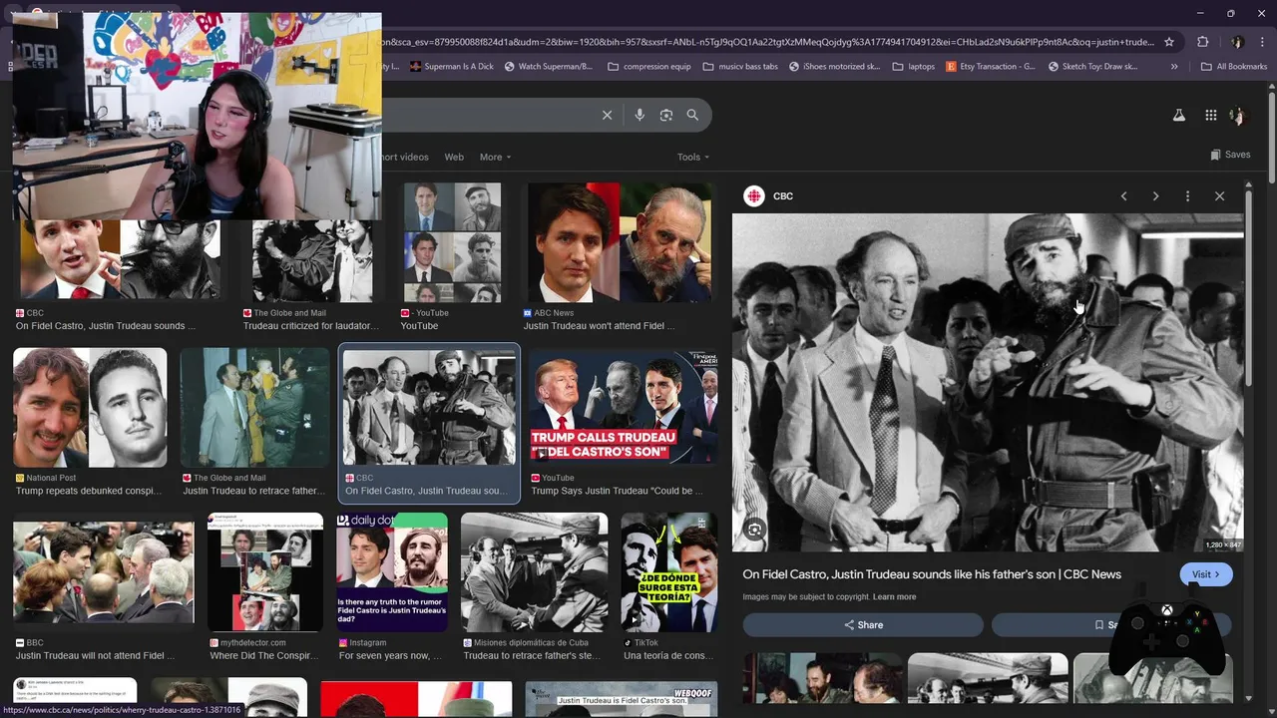Open the Tools dropdown
The height and width of the screenshot is (718, 1277).
(x=693, y=157)
